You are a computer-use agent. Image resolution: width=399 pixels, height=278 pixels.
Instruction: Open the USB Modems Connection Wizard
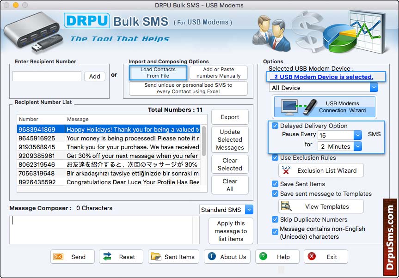point(325,107)
